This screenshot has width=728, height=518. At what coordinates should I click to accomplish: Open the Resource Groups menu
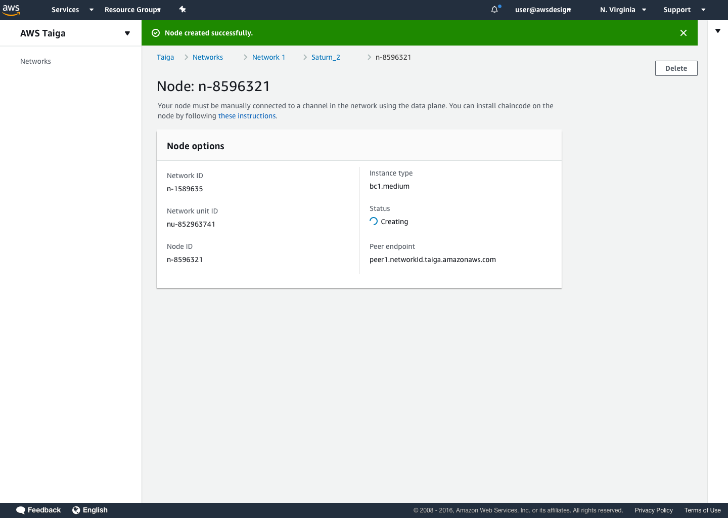pyautogui.click(x=132, y=10)
